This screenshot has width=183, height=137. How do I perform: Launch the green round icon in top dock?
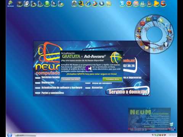pyautogui.click(x=47, y=3)
